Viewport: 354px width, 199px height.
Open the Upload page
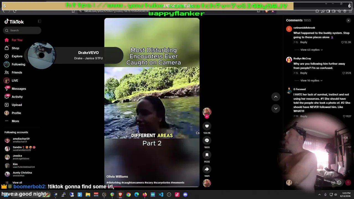coord(13,105)
